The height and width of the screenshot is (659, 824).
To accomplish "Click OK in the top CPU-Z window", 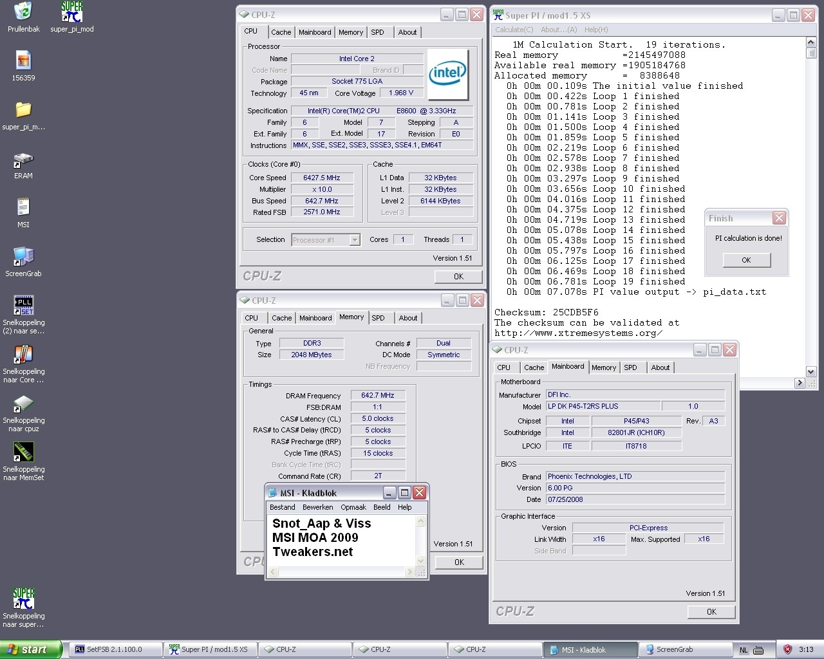I will (458, 276).
